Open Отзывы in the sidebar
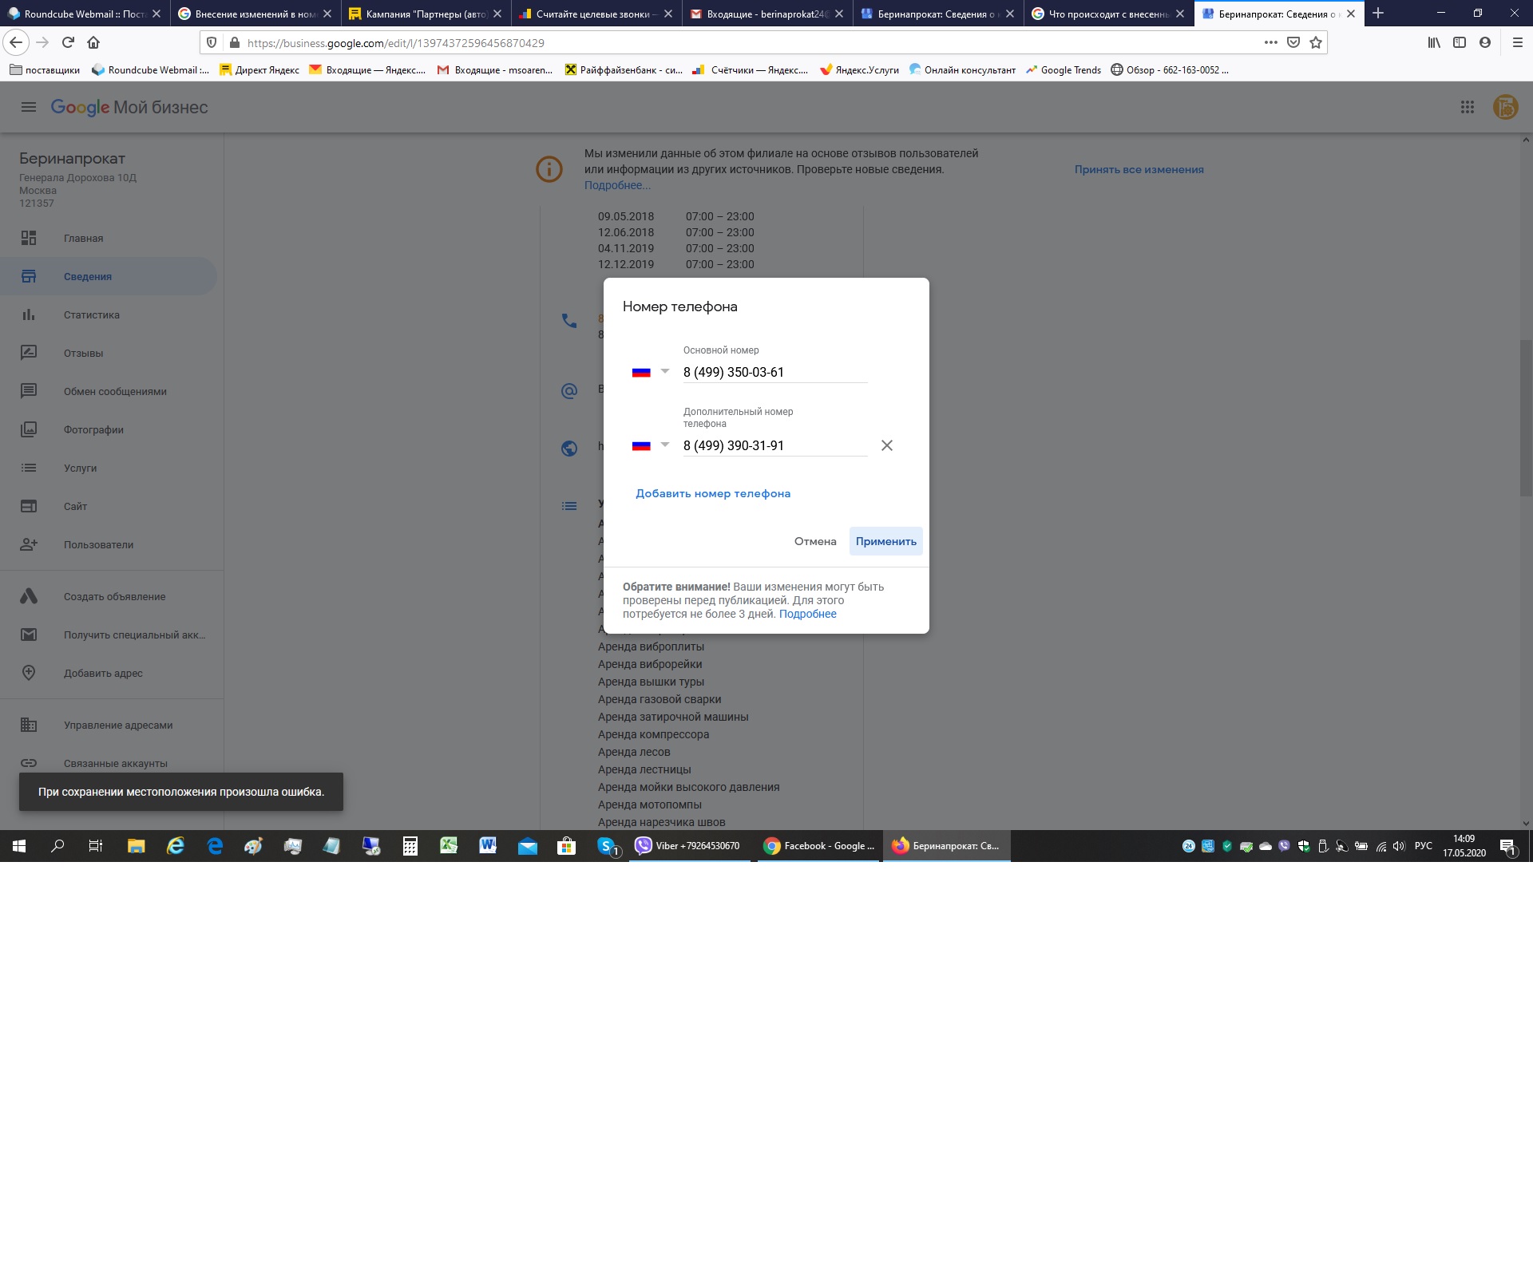 (x=109, y=353)
